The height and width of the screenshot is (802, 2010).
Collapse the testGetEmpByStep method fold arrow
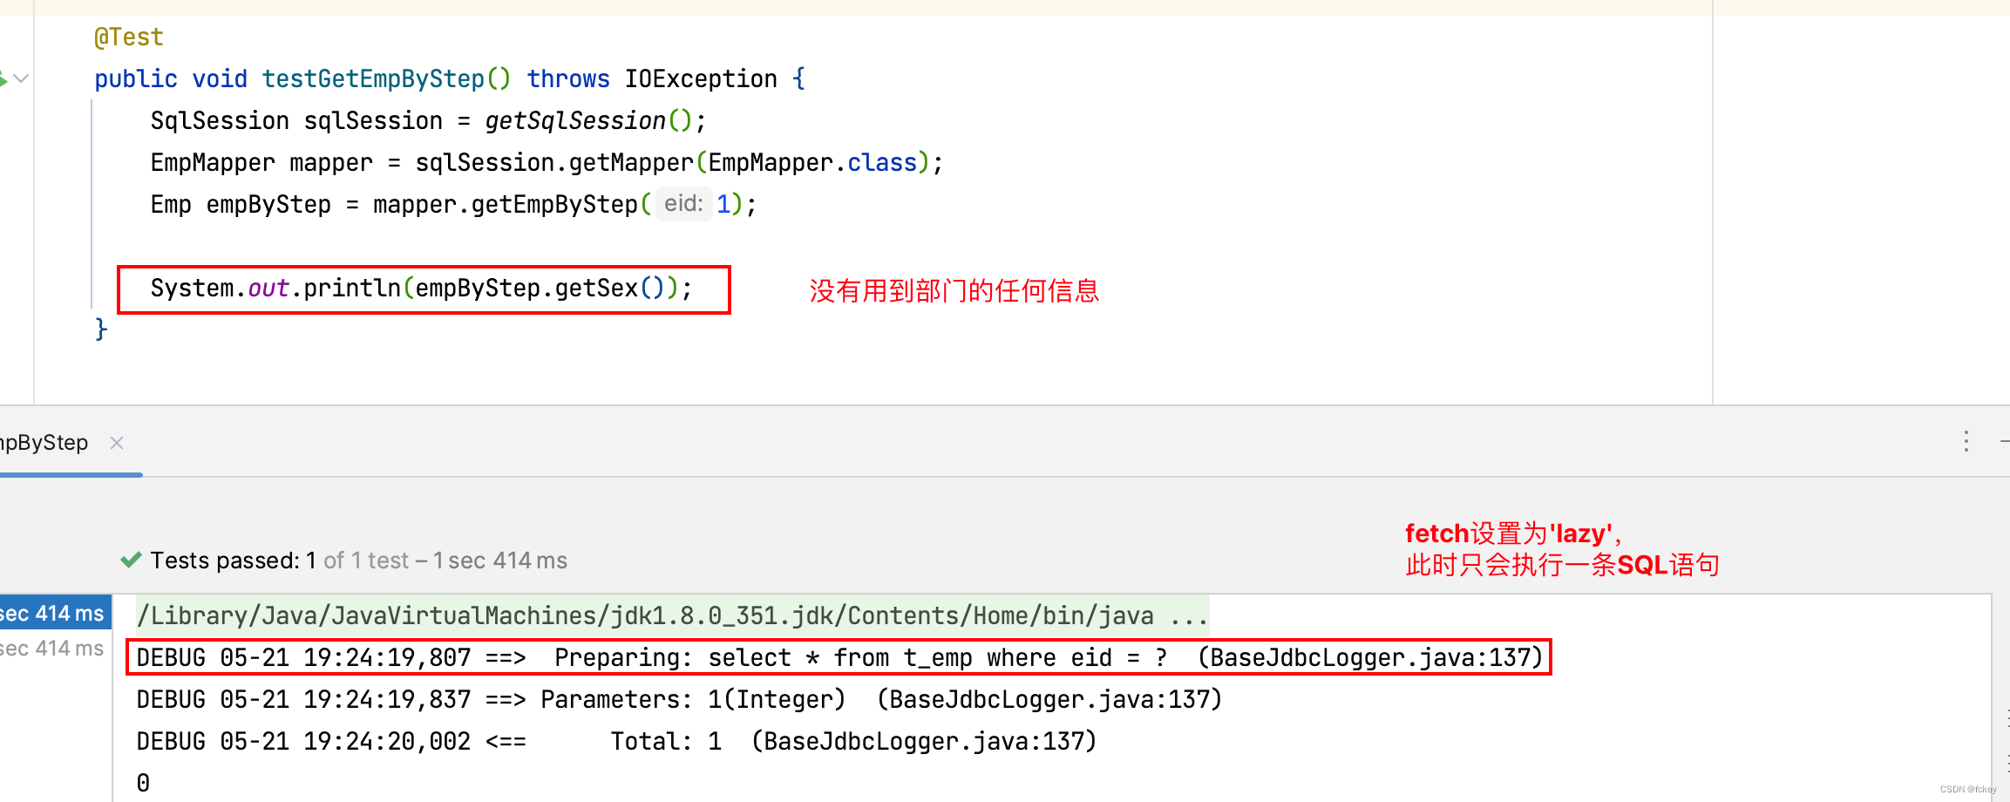pyautogui.click(x=22, y=79)
